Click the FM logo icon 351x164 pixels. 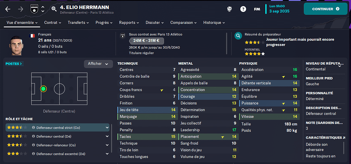point(257,9)
